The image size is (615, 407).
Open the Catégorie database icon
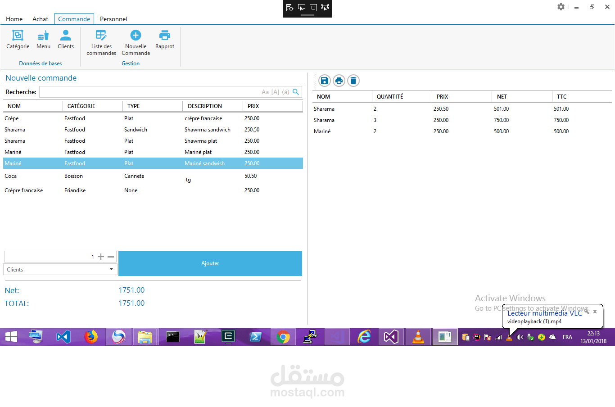[x=18, y=39]
